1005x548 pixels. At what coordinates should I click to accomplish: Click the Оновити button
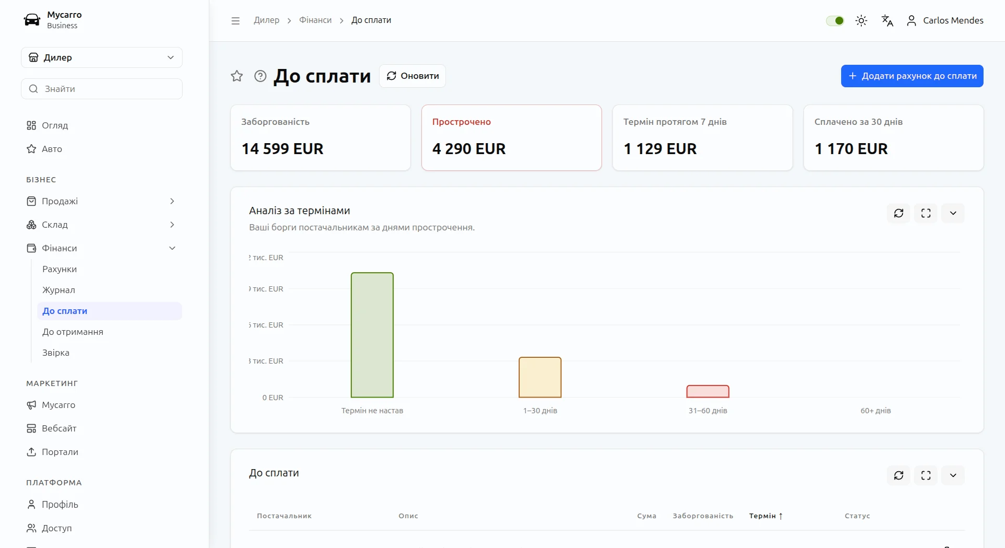click(413, 76)
